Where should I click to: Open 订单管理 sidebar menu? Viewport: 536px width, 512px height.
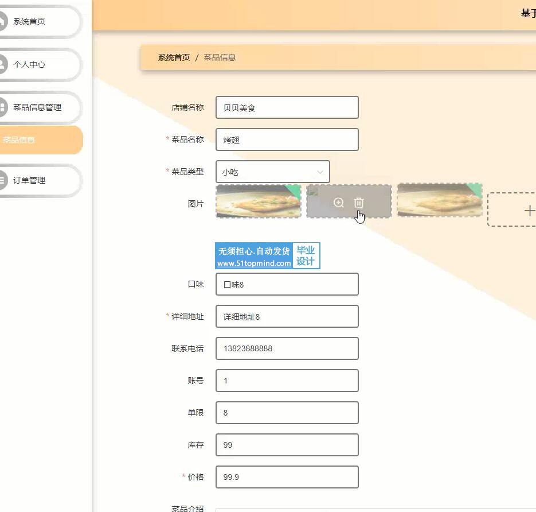coord(40,180)
